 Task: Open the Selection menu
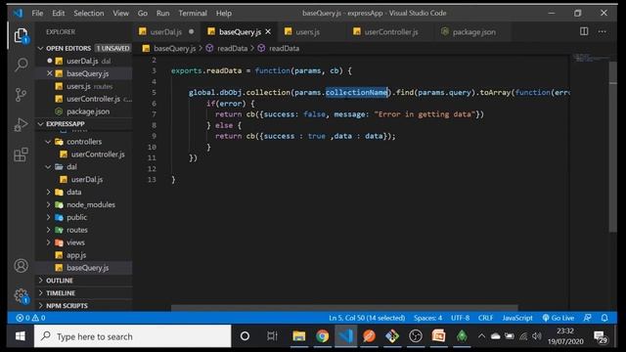(89, 13)
